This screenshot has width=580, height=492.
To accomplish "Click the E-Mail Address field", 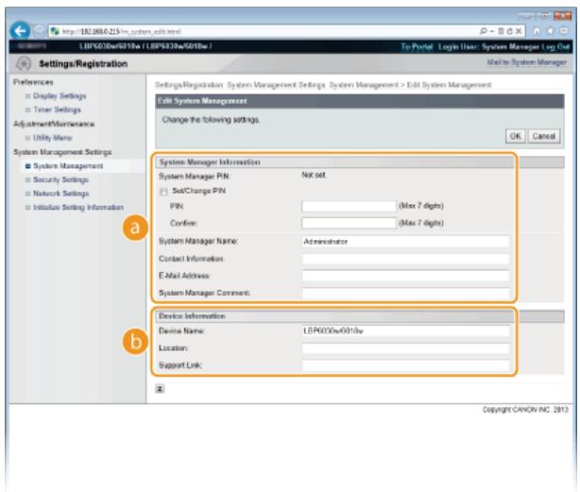I will (405, 276).
